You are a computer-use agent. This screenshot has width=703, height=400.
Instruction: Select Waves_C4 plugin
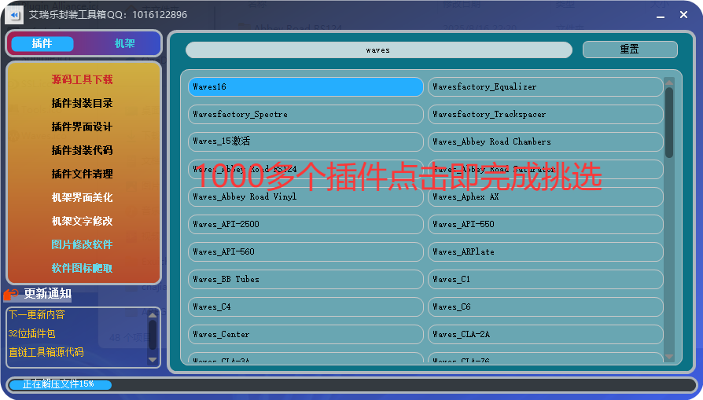(x=306, y=306)
